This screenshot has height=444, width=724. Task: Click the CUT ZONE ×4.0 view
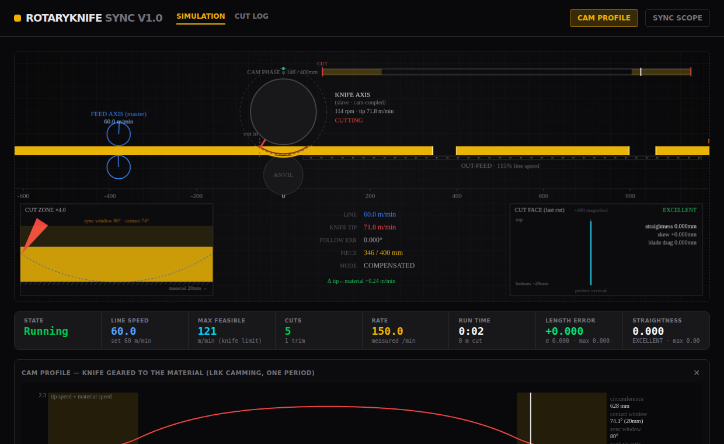click(117, 249)
